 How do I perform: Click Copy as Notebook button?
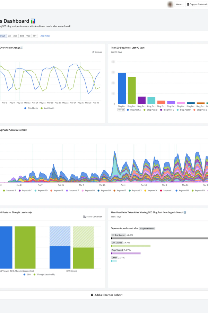197,4
